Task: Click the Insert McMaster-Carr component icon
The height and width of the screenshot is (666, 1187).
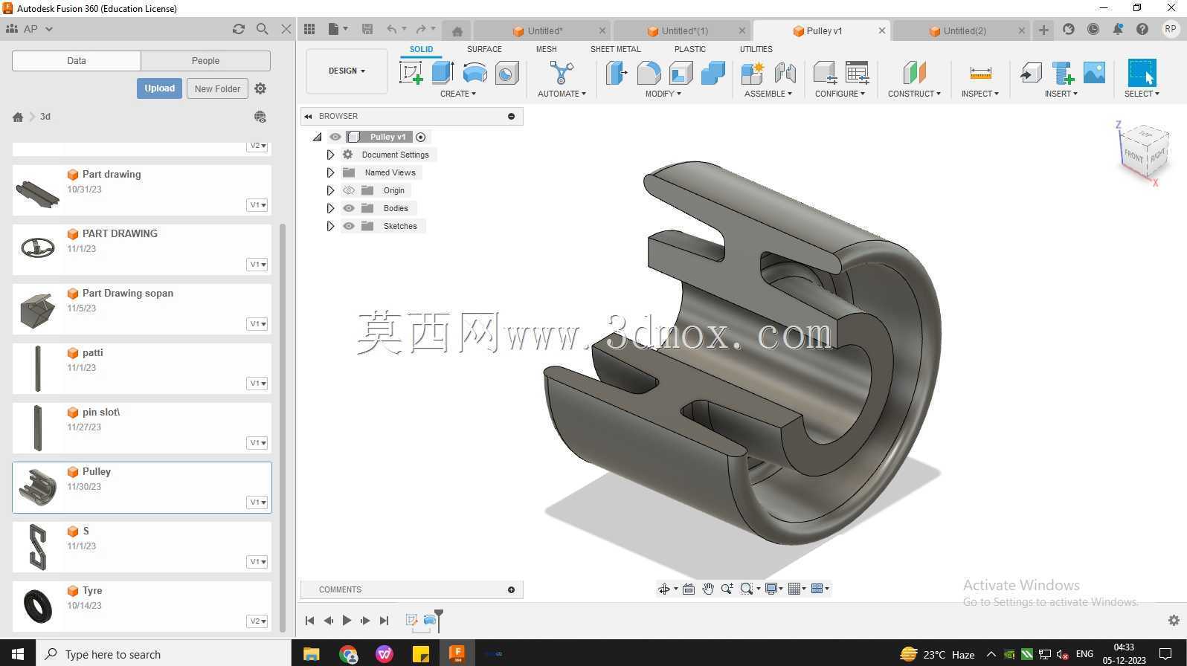Action: pos(1063,73)
